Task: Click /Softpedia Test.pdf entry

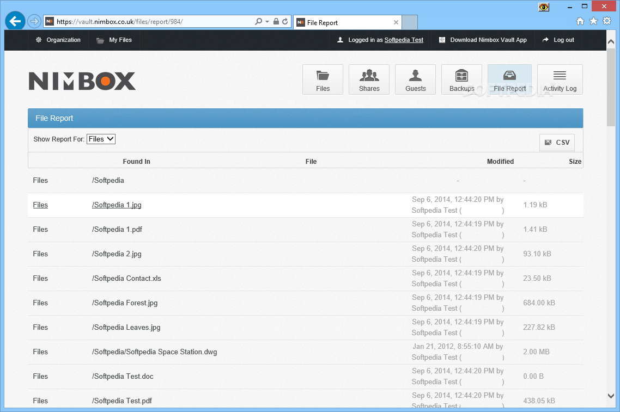Action: click(122, 401)
